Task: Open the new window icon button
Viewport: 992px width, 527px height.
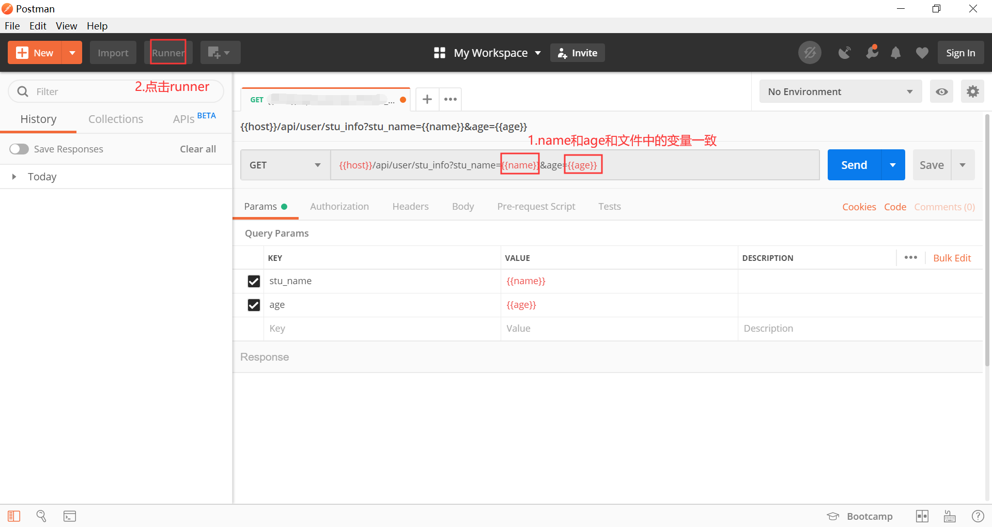Action: tap(220, 53)
